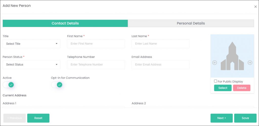259x126 pixels.
Task: Click the Save button
Action: coord(245,118)
